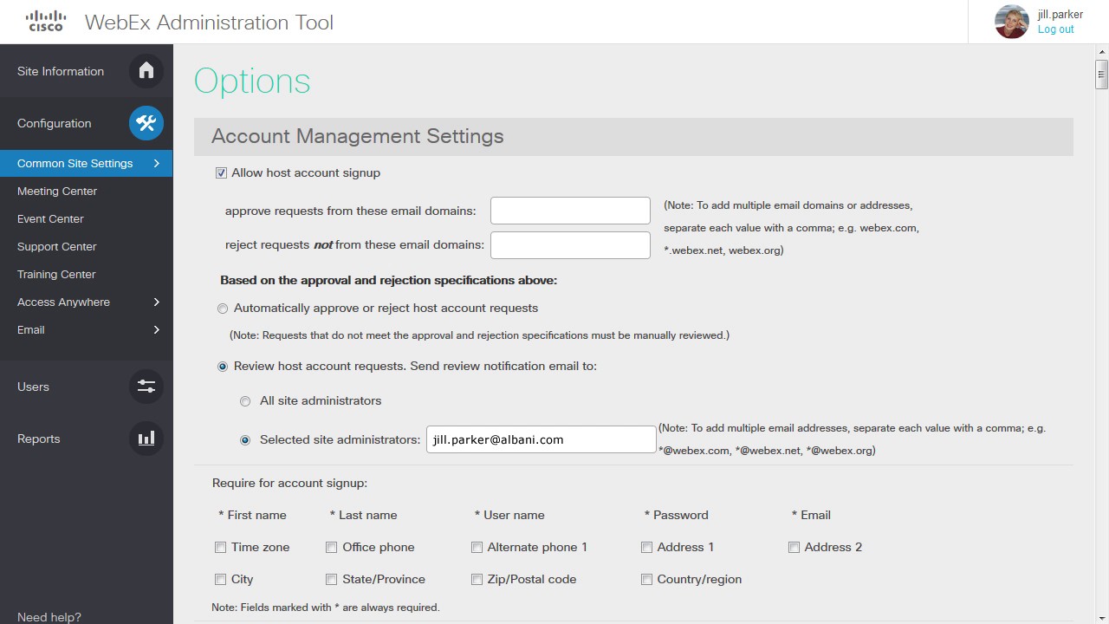This screenshot has height=624, width=1109.
Task: Click the Cisco logo in header
Action: pyautogui.click(x=46, y=22)
